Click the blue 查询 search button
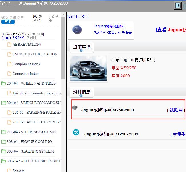 point(8,22)
